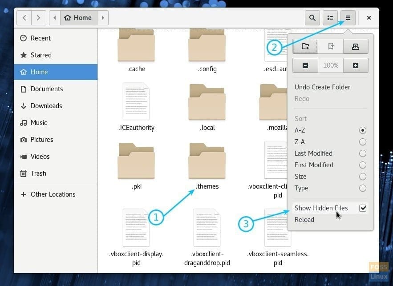Click the .cache folder name label
Viewport: 393px width, 286px height.
[136, 69]
